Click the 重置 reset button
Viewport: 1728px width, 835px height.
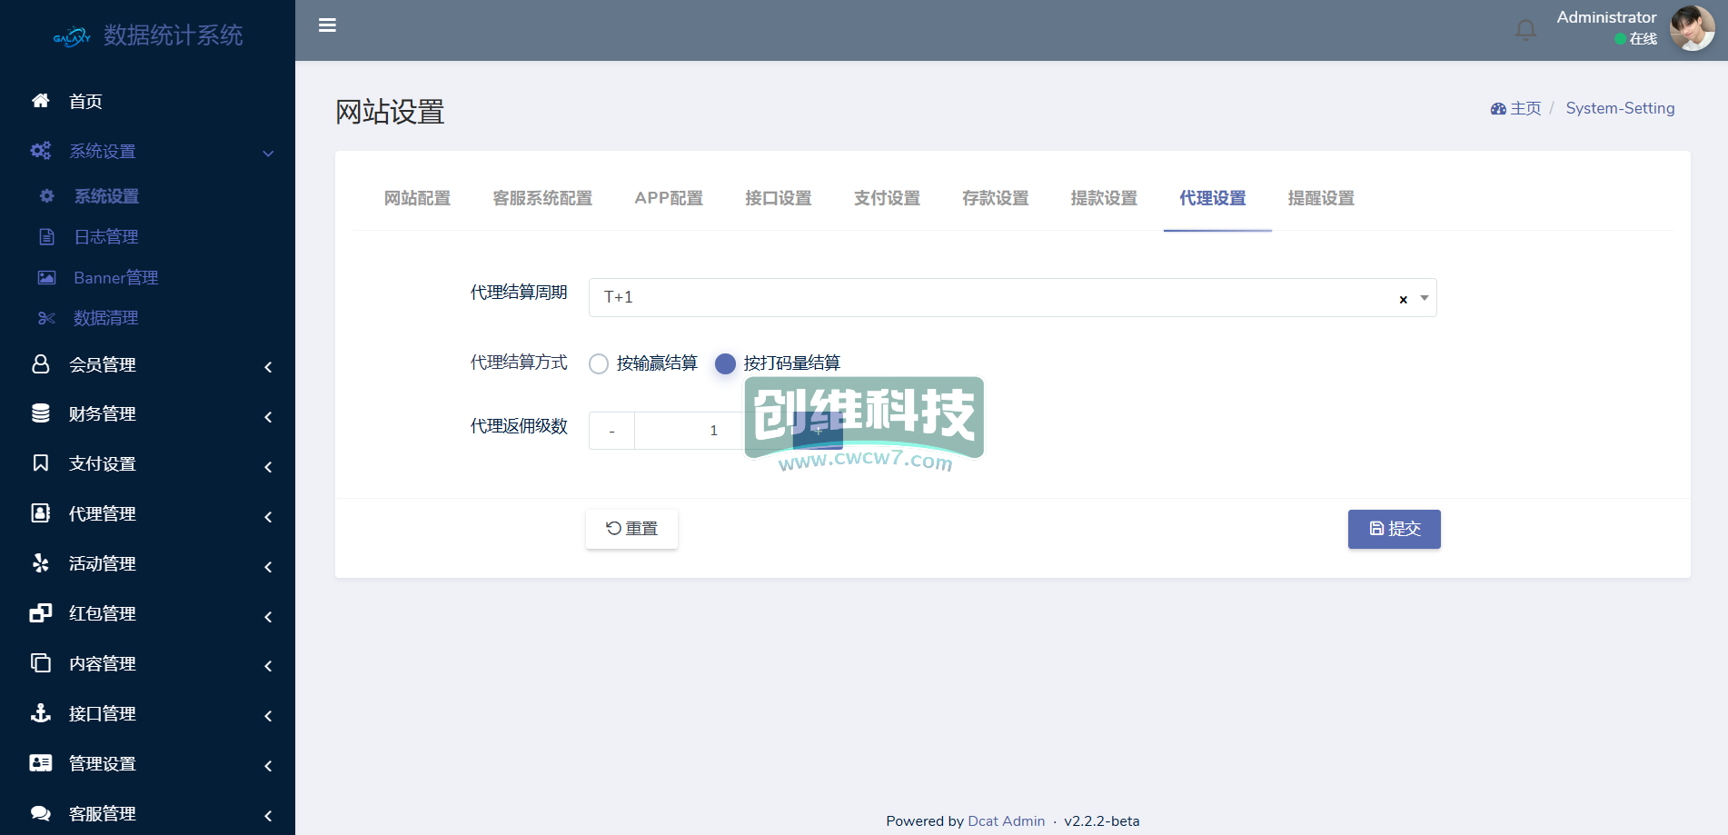tap(631, 529)
